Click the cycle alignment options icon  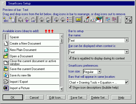(x=42, y=20)
